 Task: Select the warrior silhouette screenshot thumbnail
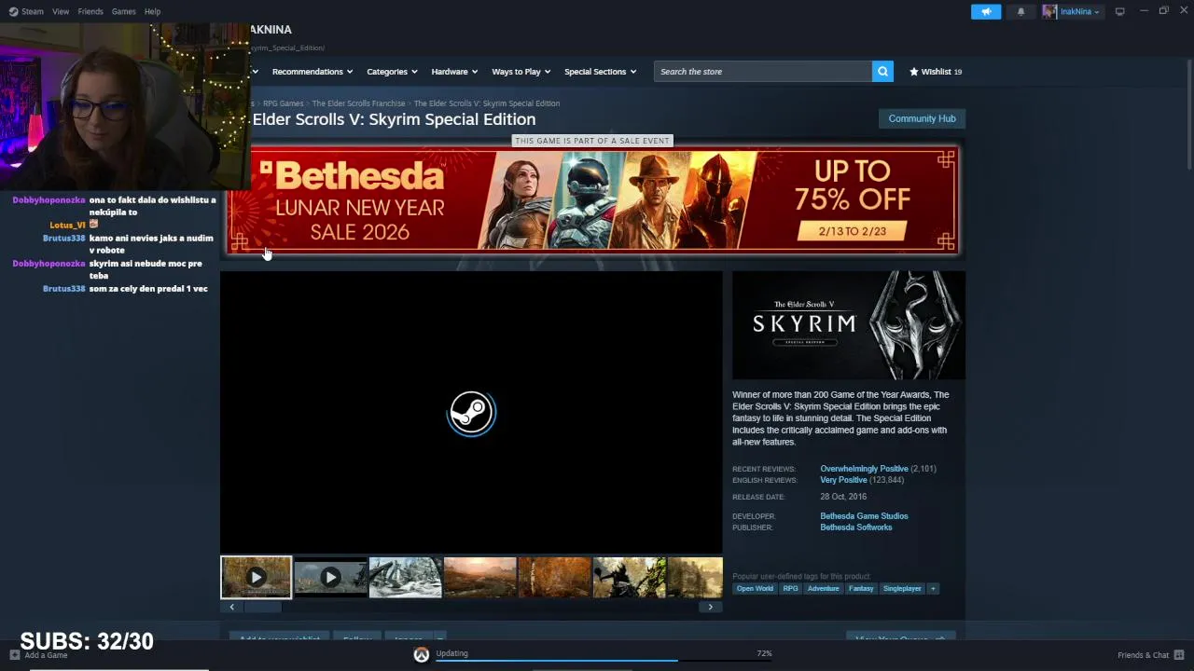click(x=629, y=578)
